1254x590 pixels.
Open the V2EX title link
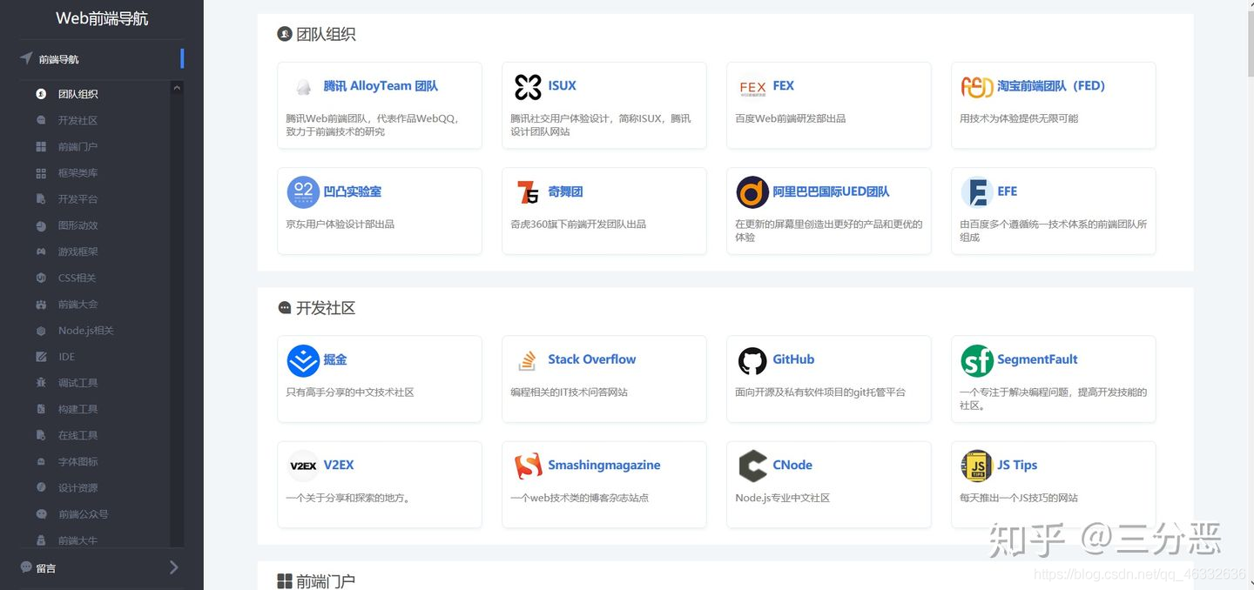339,466
